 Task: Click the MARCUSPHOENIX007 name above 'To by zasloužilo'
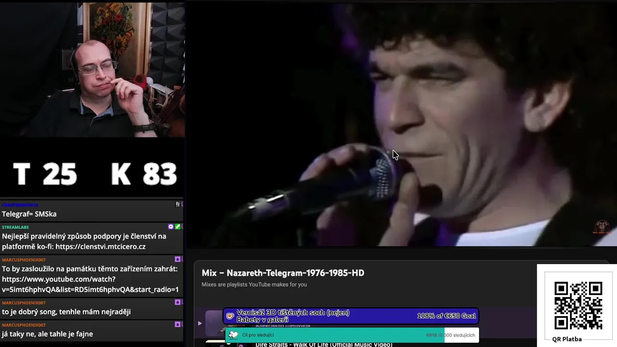pos(24,260)
